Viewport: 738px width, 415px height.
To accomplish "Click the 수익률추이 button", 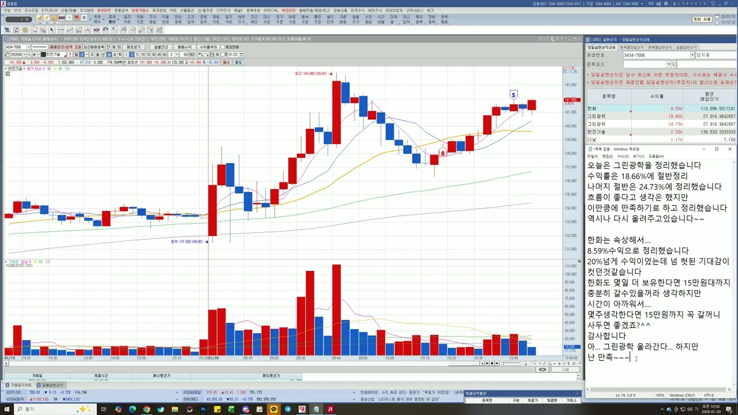I will [x=208, y=47].
